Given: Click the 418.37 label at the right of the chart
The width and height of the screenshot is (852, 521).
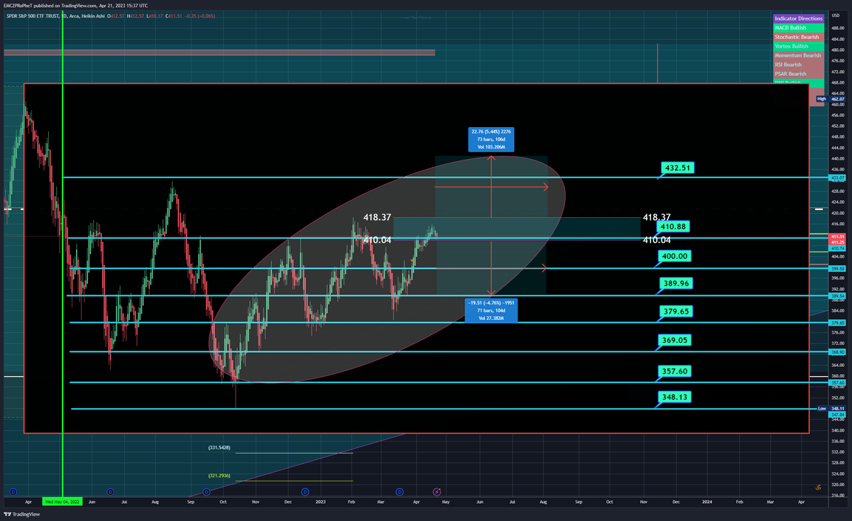Looking at the screenshot, I should pos(657,217).
